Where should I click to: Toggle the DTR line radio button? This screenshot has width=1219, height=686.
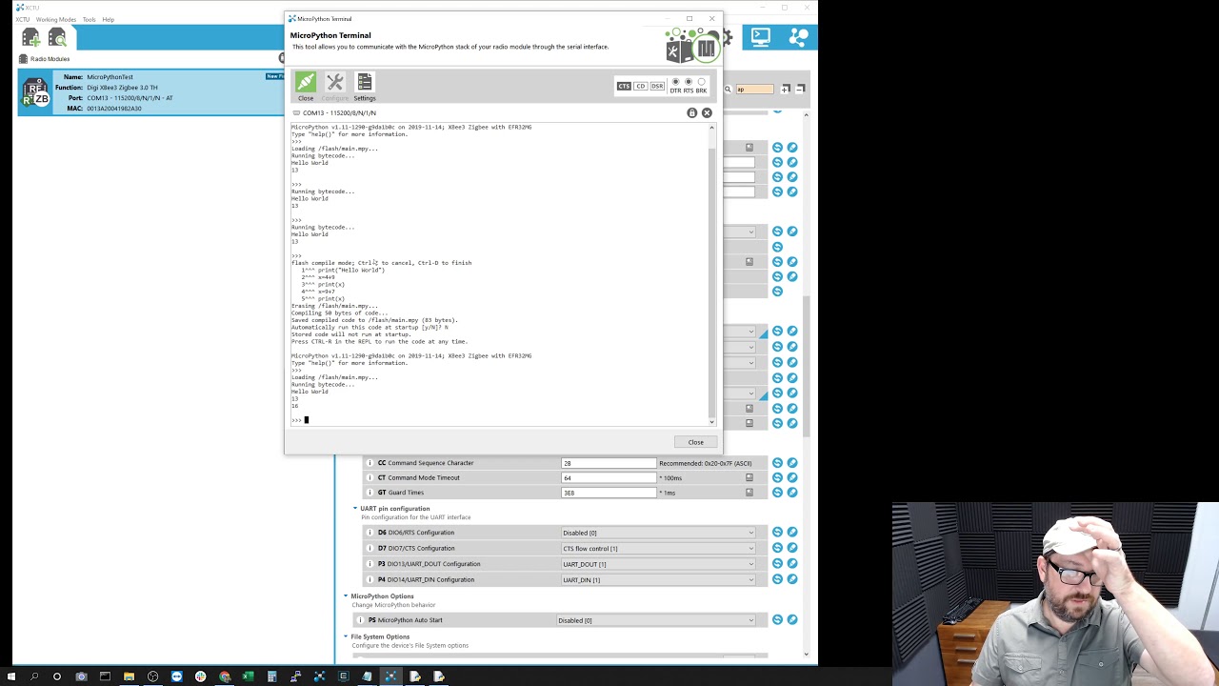[x=675, y=82]
